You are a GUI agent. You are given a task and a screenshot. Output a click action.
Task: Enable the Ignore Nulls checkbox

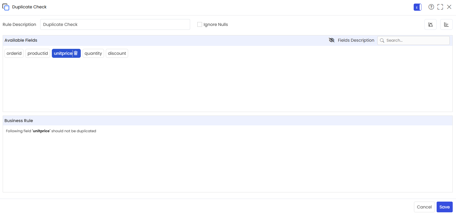(x=200, y=24)
